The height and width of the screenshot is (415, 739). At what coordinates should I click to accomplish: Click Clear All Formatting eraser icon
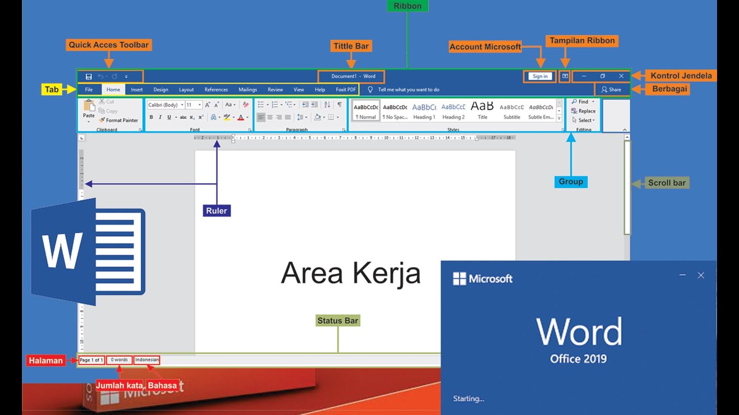point(245,105)
